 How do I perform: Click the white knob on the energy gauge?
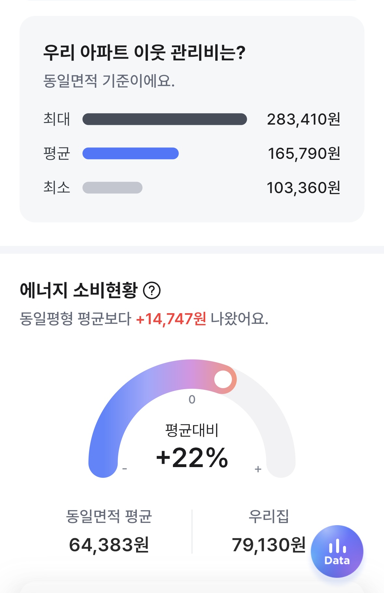click(x=223, y=379)
